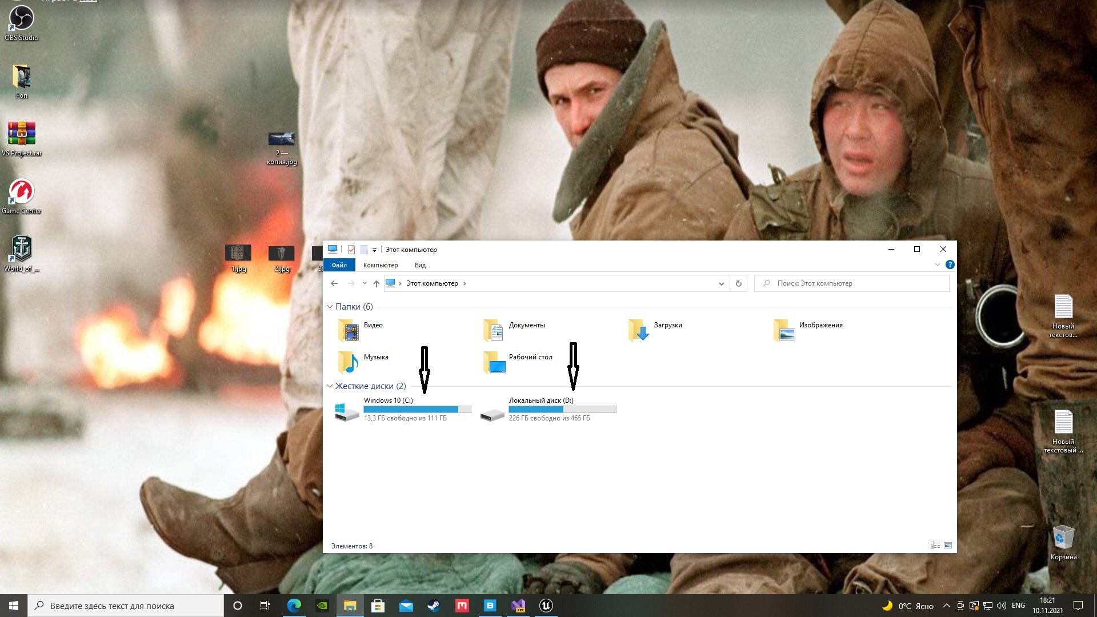Switch to the Вид ribbon tab
The image size is (1097, 617).
coord(420,265)
